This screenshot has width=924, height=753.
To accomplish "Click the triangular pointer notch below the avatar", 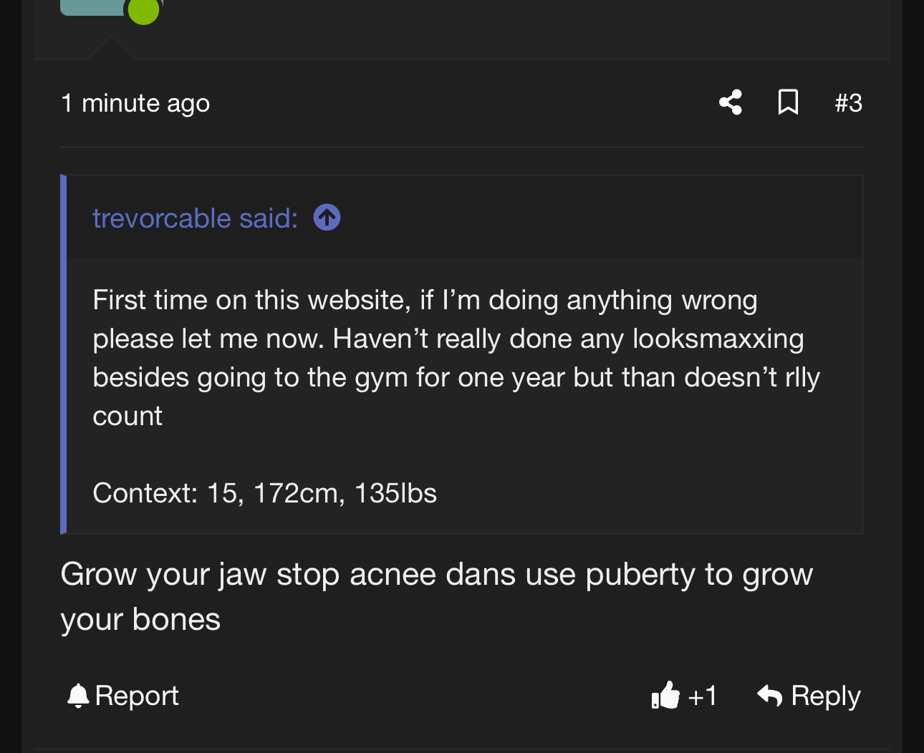I will 111,49.
